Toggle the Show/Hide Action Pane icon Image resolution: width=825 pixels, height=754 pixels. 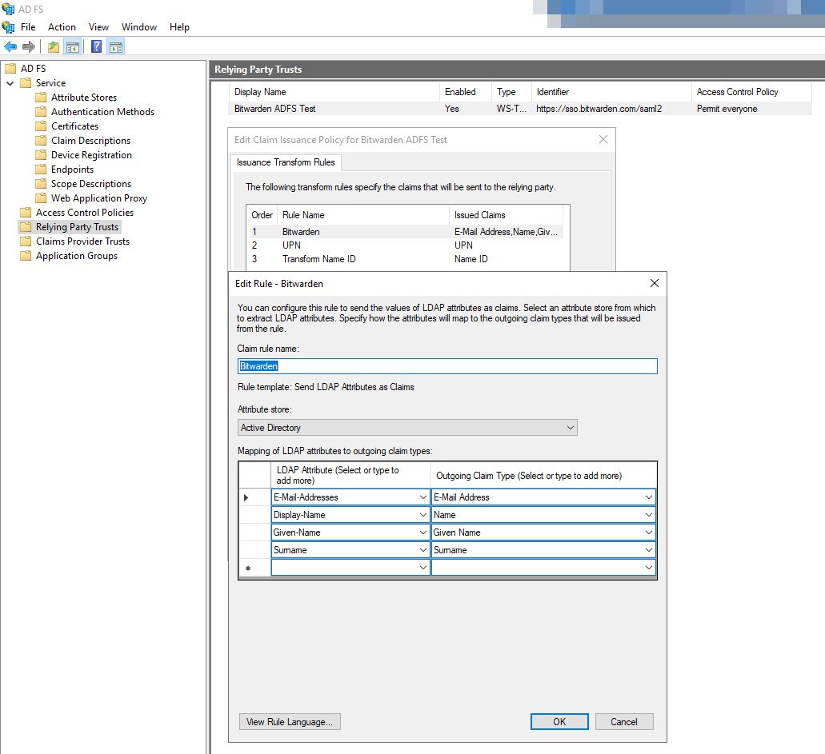(116, 47)
